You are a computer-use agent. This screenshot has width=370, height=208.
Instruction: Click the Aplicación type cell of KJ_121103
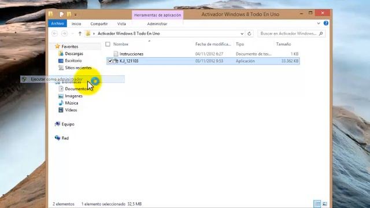pos(245,61)
